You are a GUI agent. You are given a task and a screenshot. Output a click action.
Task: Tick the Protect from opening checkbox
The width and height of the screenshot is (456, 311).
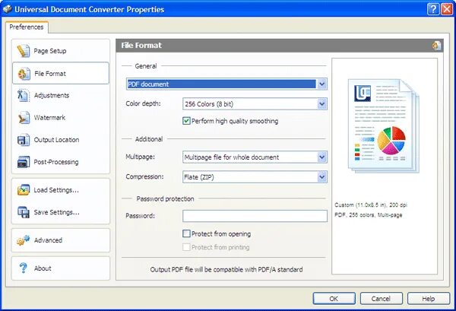click(186, 233)
